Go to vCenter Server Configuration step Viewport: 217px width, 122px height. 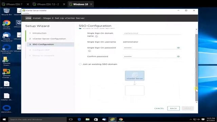tap(49, 39)
